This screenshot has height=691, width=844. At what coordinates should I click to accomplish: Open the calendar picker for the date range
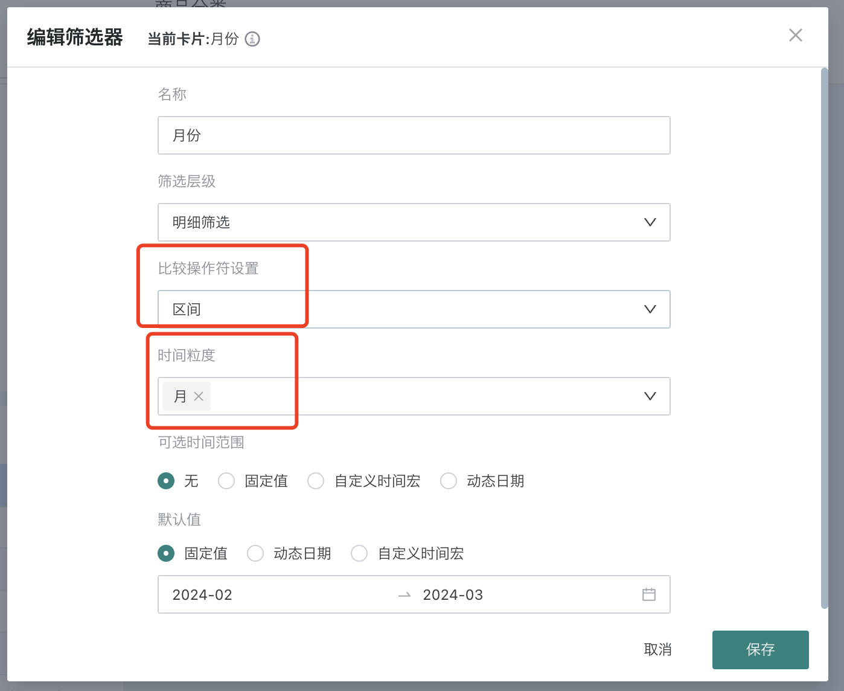650,594
